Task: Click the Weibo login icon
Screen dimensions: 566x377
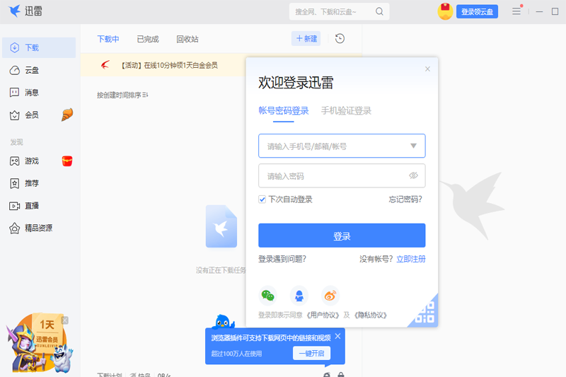Action: click(x=330, y=296)
